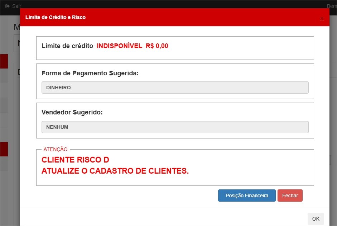This screenshot has width=337, height=226.
Task: Select the CLIENTE RISCO D warning text
Action: (75, 160)
